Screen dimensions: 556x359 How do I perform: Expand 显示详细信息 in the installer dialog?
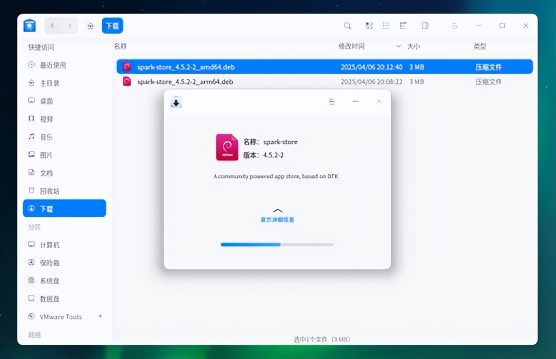click(277, 211)
